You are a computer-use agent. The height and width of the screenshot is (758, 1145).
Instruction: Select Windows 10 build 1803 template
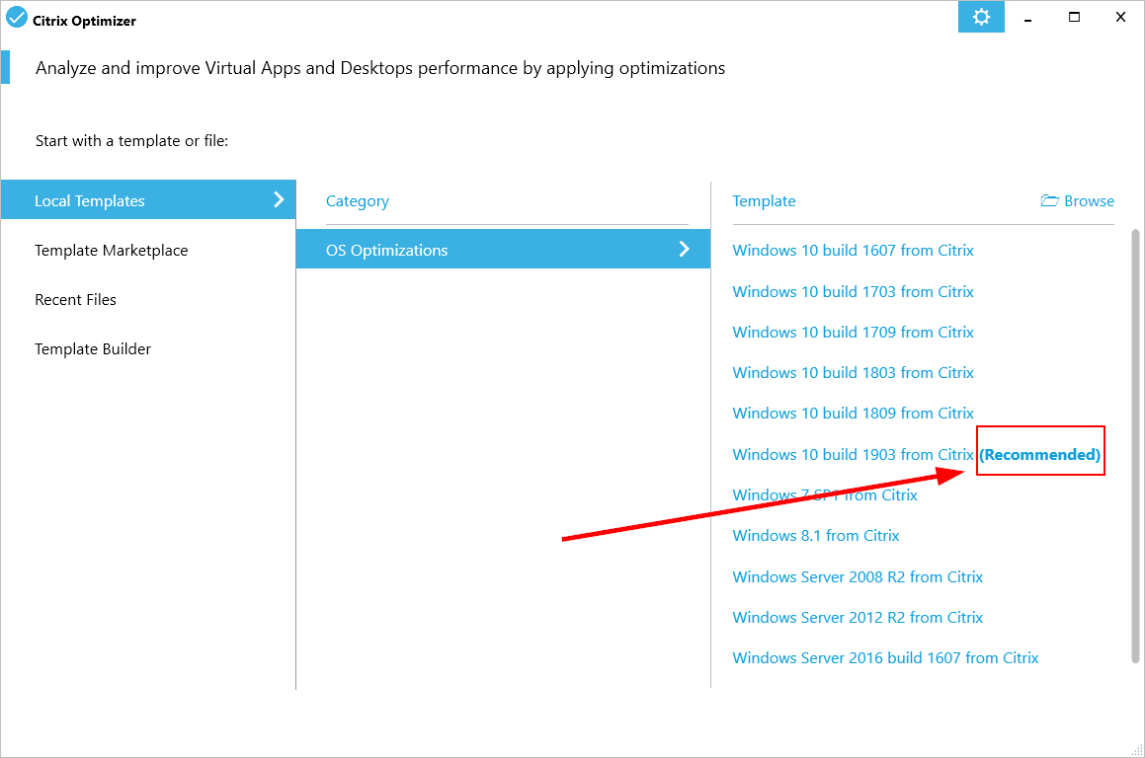click(x=853, y=373)
